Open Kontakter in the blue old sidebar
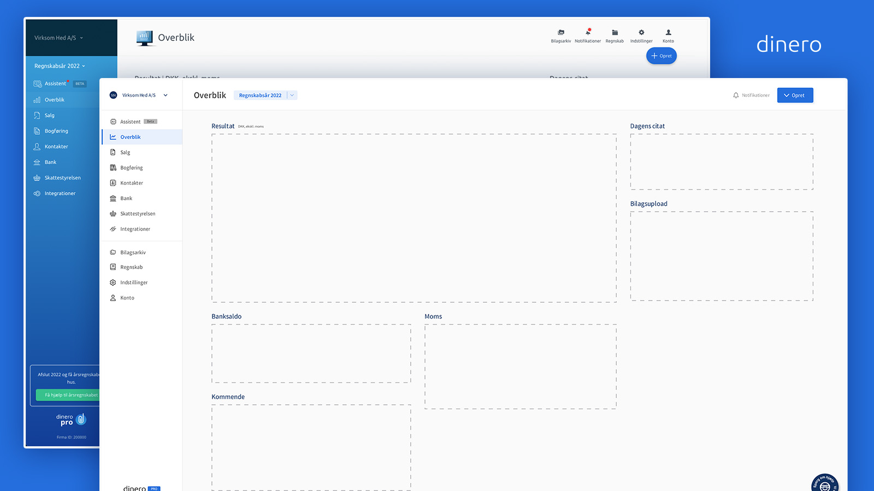The height and width of the screenshot is (491, 874). tap(50, 147)
